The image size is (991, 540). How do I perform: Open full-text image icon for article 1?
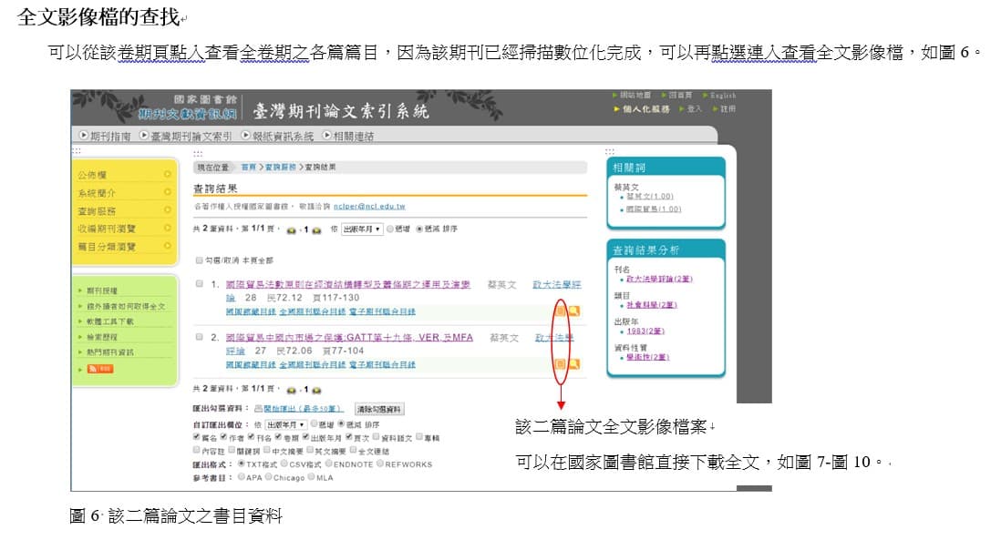(x=560, y=311)
